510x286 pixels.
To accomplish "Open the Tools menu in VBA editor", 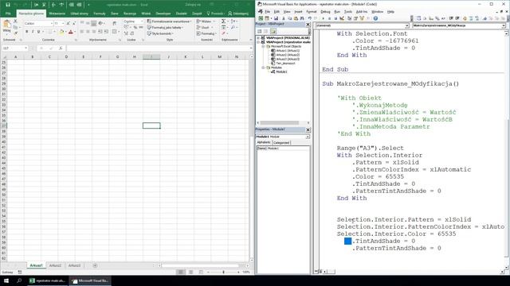I will pos(348,12).
